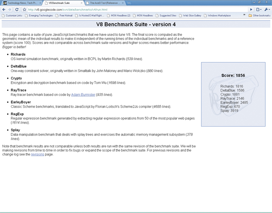This screenshot has height=213, width=272.
Task: Click the Crypto benchmark heading
Action: (x=16, y=78)
